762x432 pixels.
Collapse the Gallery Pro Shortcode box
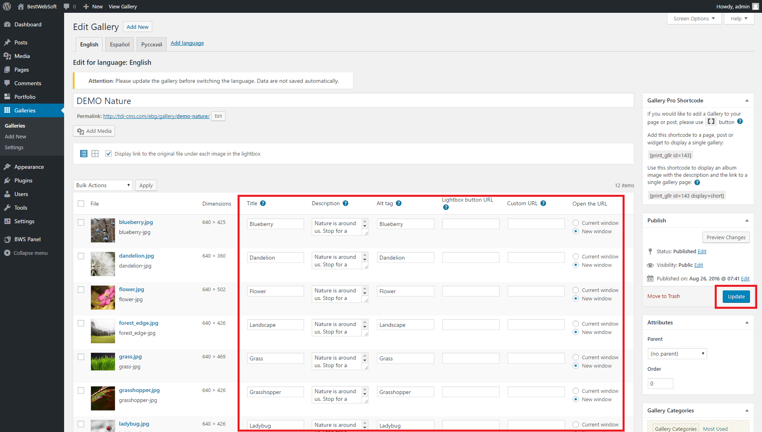click(x=747, y=100)
